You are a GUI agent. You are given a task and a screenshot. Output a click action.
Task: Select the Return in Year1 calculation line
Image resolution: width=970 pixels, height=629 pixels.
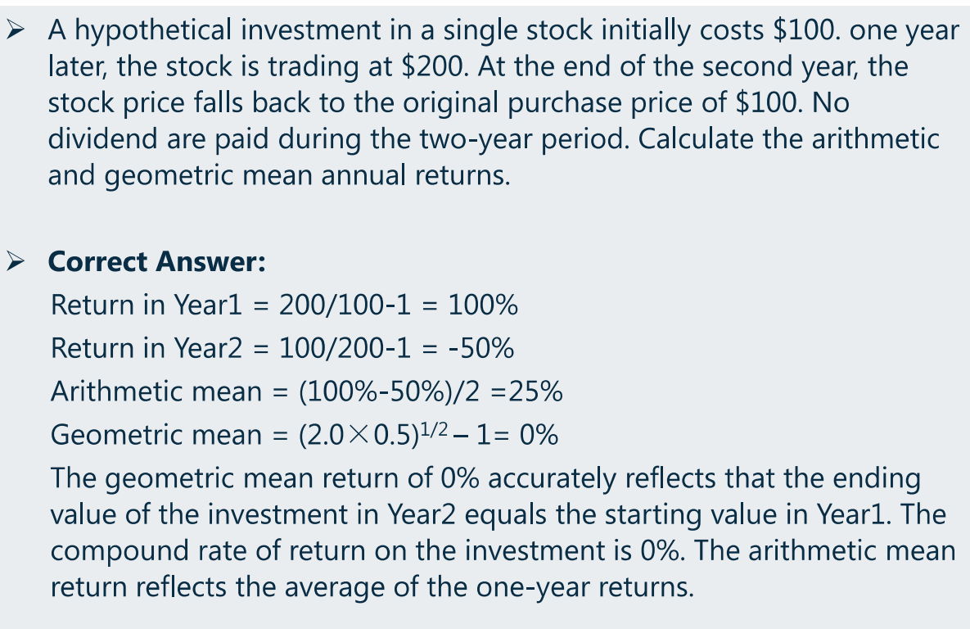pos(284,305)
